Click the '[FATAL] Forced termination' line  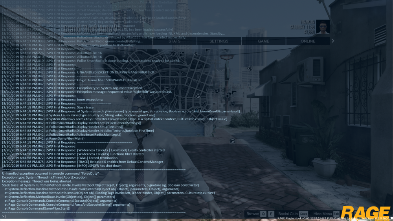60,158
